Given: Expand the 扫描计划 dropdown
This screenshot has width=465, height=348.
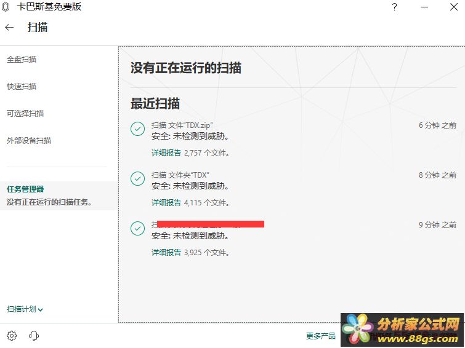Looking at the screenshot, I should 25,309.
